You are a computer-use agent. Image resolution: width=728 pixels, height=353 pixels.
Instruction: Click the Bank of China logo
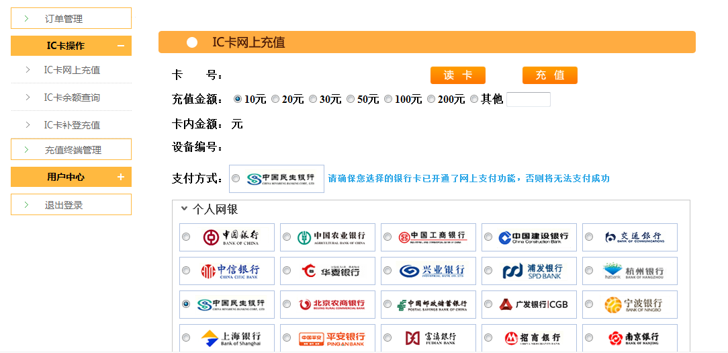pyautogui.click(x=230, y=237)
